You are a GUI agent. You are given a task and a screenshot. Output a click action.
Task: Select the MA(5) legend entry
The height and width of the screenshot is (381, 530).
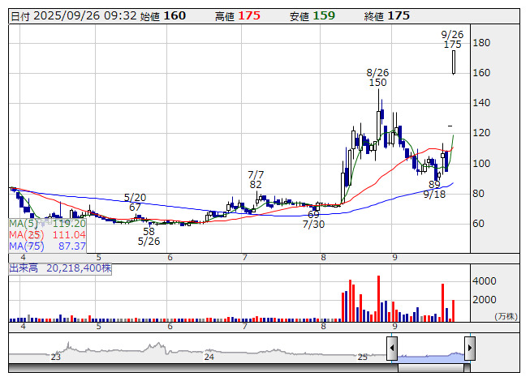pyautogui.click(x=48, y=223)
